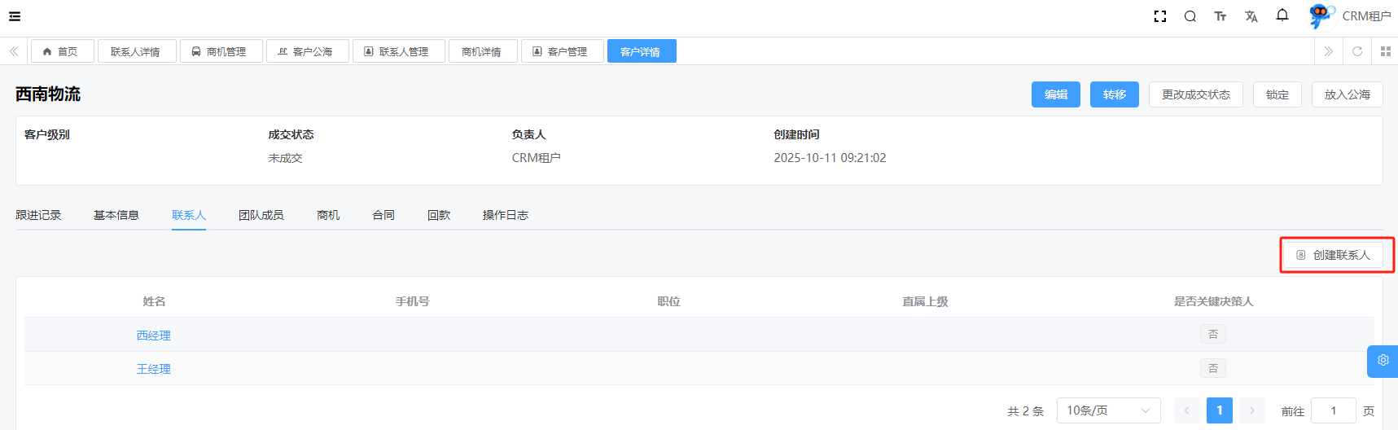The width and height of the screenshot is (1398, 430).
Task: Open the language translation icon
Action: (1251, 16)
